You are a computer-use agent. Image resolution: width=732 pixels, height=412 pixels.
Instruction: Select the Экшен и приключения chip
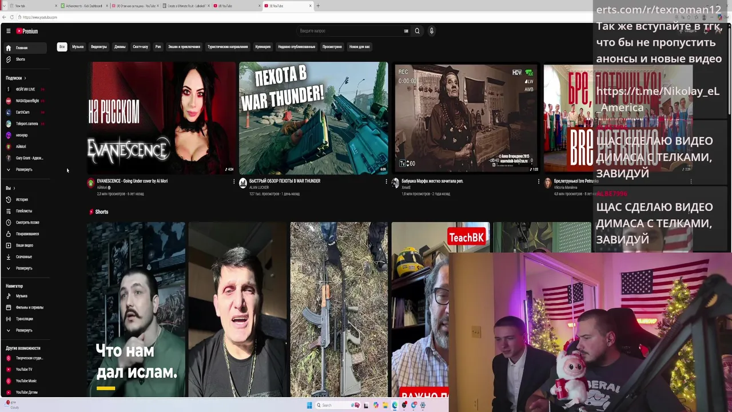tap(184, 47)
